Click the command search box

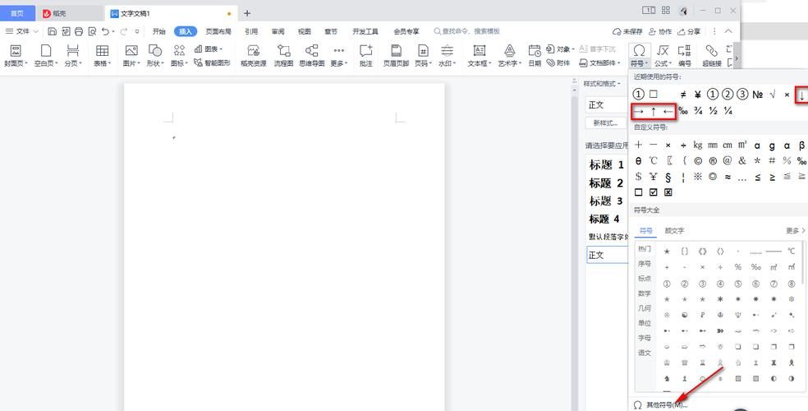(470, 31)
